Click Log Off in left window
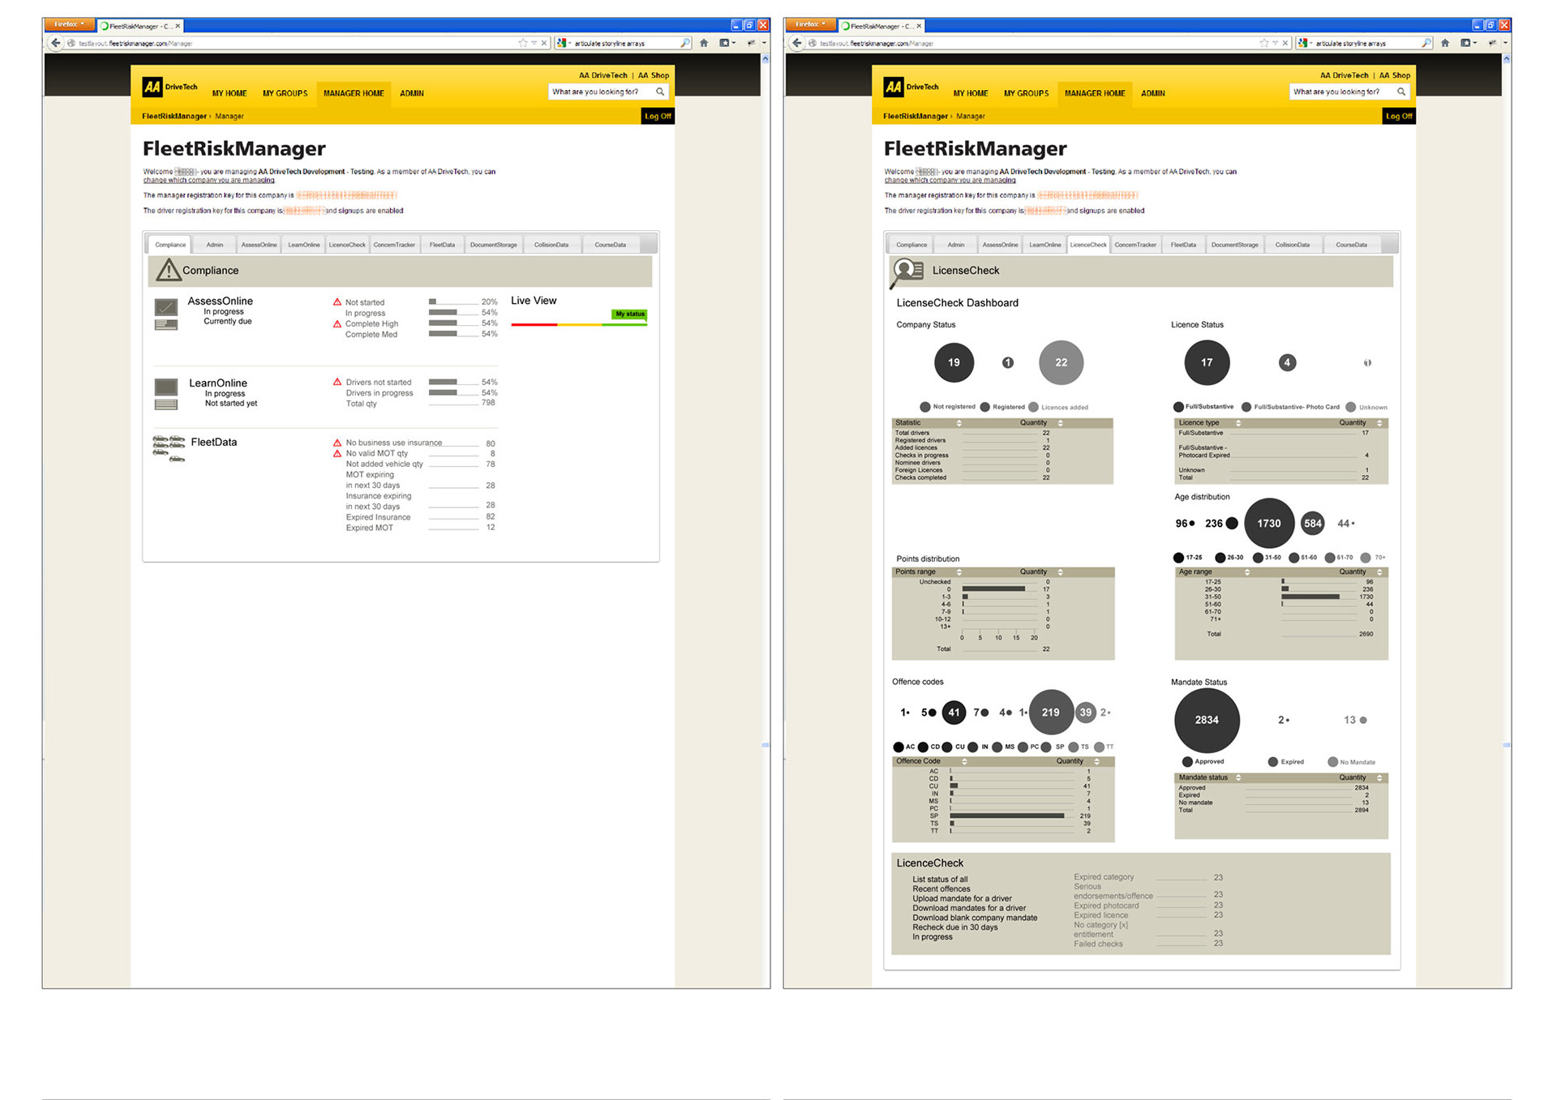The height and width of the screenshot is (1100, 1557). (x=658, y=116)
